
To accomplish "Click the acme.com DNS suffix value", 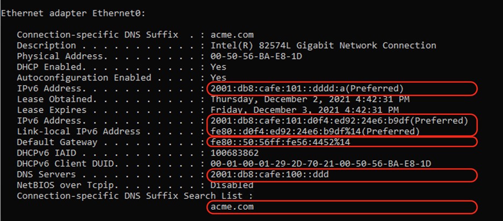I will pyautogui.click(x=232, y=35).
